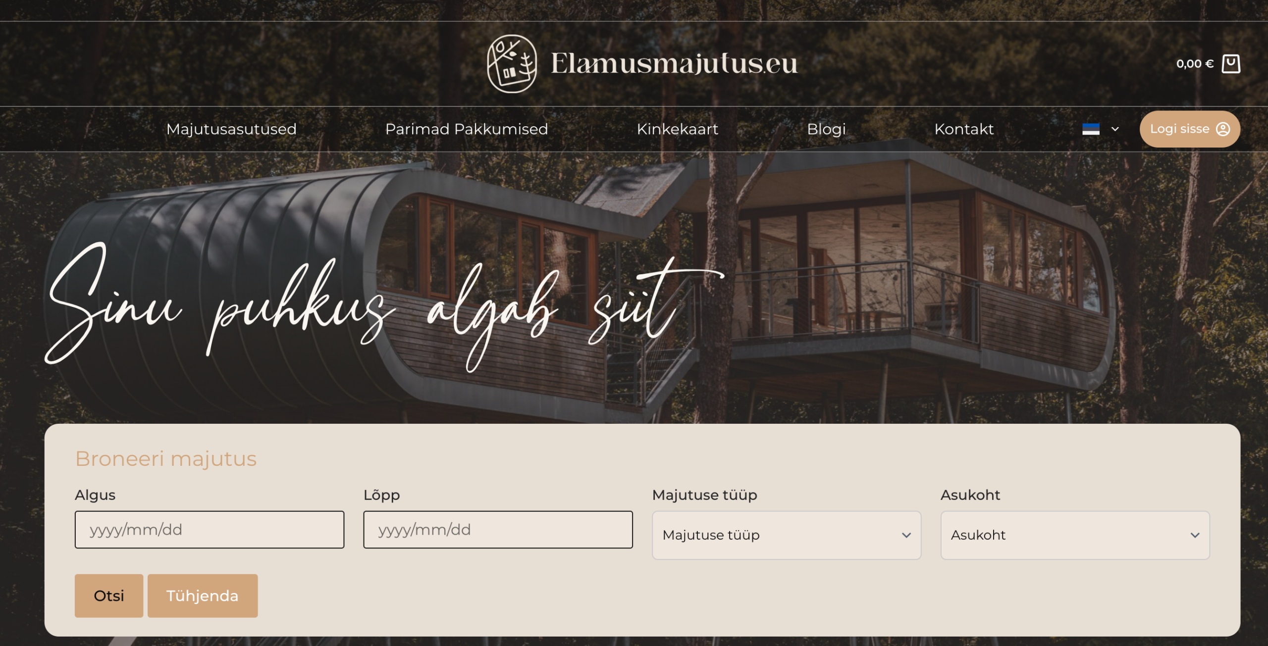The image size is (1268, 646).
Task: Focus the Lõpp end date field
Action: [x=498, y=530]
